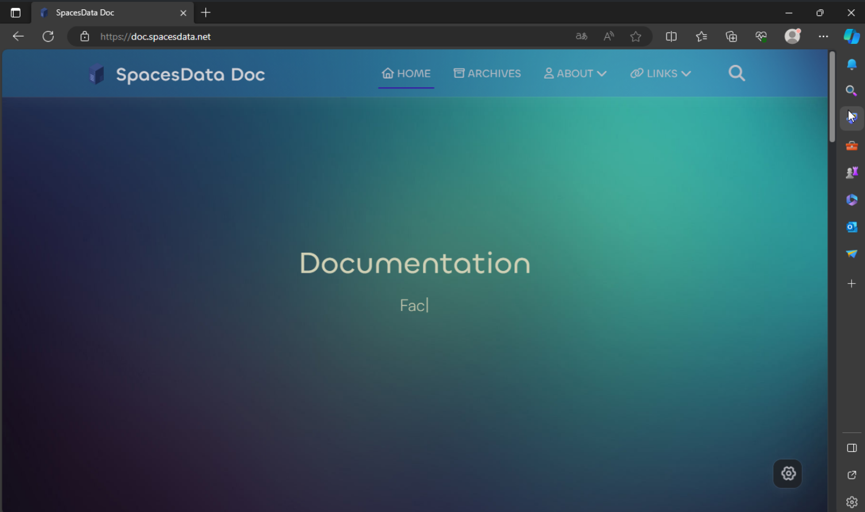Open the floating settings gear button

788,474
